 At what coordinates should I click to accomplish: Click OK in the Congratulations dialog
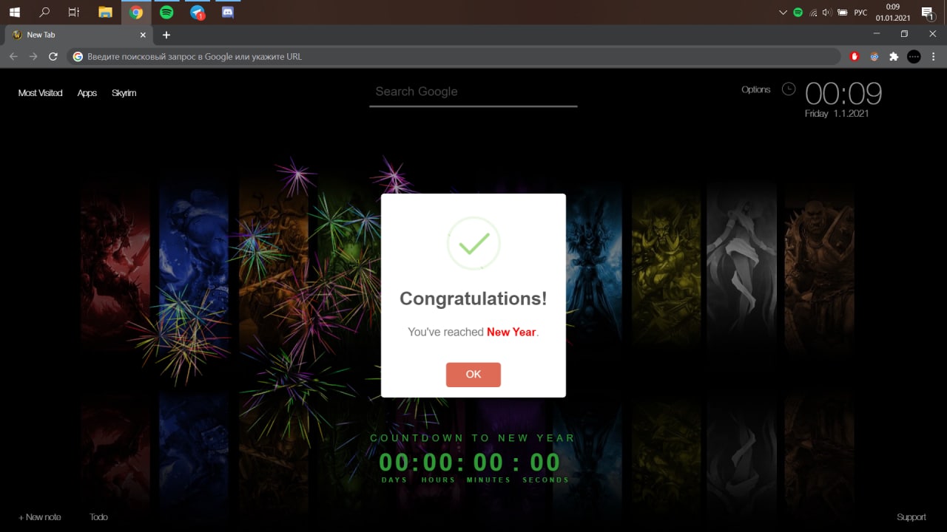(x=473, y=375)
